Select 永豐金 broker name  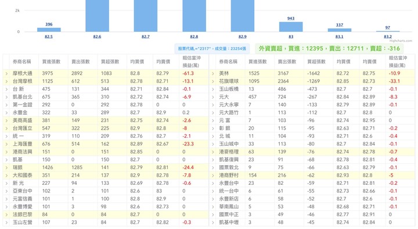[20, 113]
